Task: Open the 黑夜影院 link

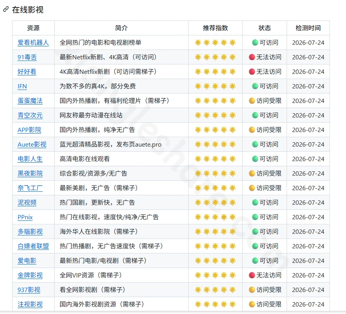Action: click(30, 174)
